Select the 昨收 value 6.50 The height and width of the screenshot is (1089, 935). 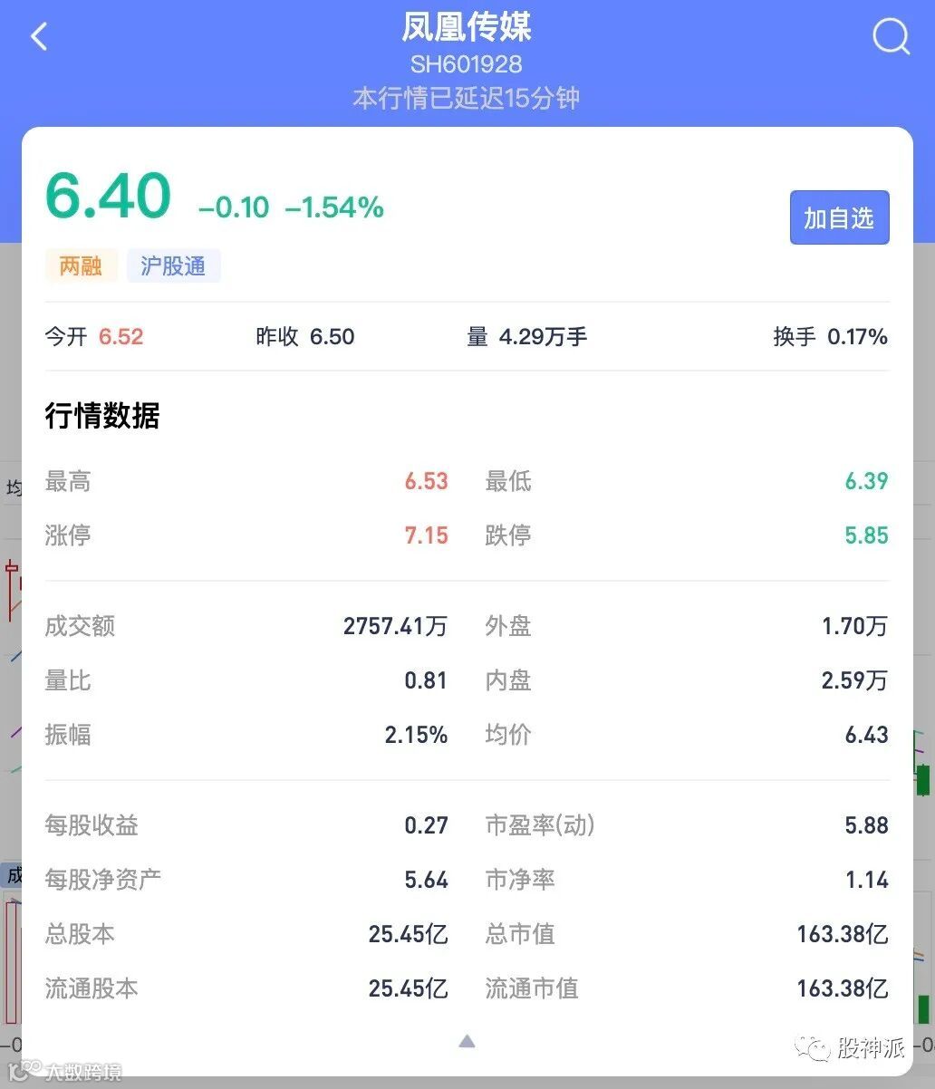click(333, 337)
